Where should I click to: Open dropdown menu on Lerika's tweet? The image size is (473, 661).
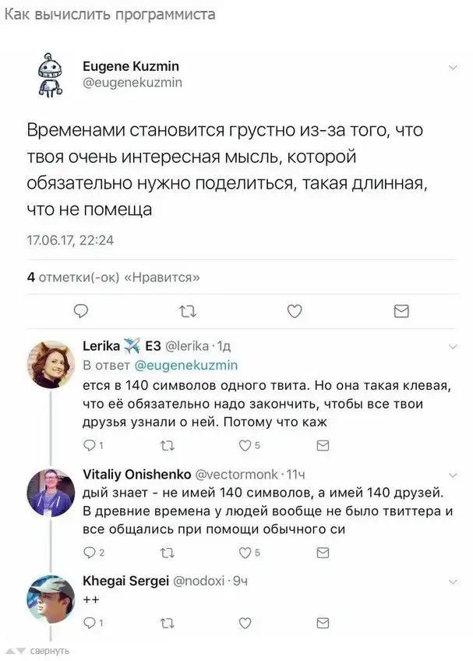(453, 345)
